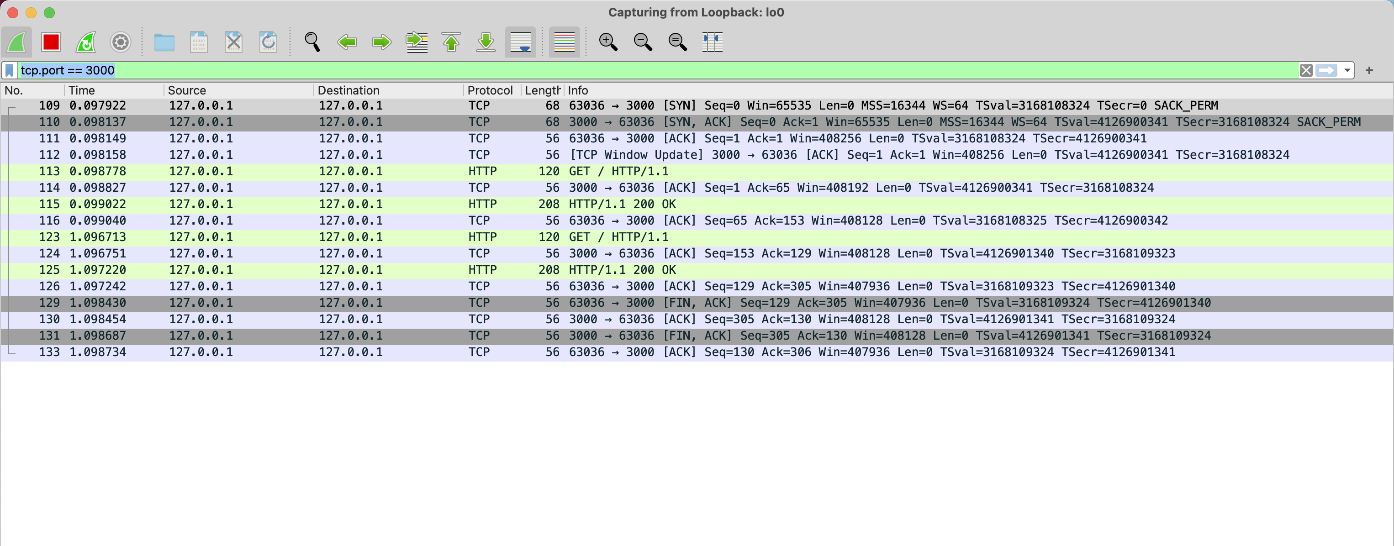Toggle packet list colorization

pyautogui.click(x=564, y=42)
